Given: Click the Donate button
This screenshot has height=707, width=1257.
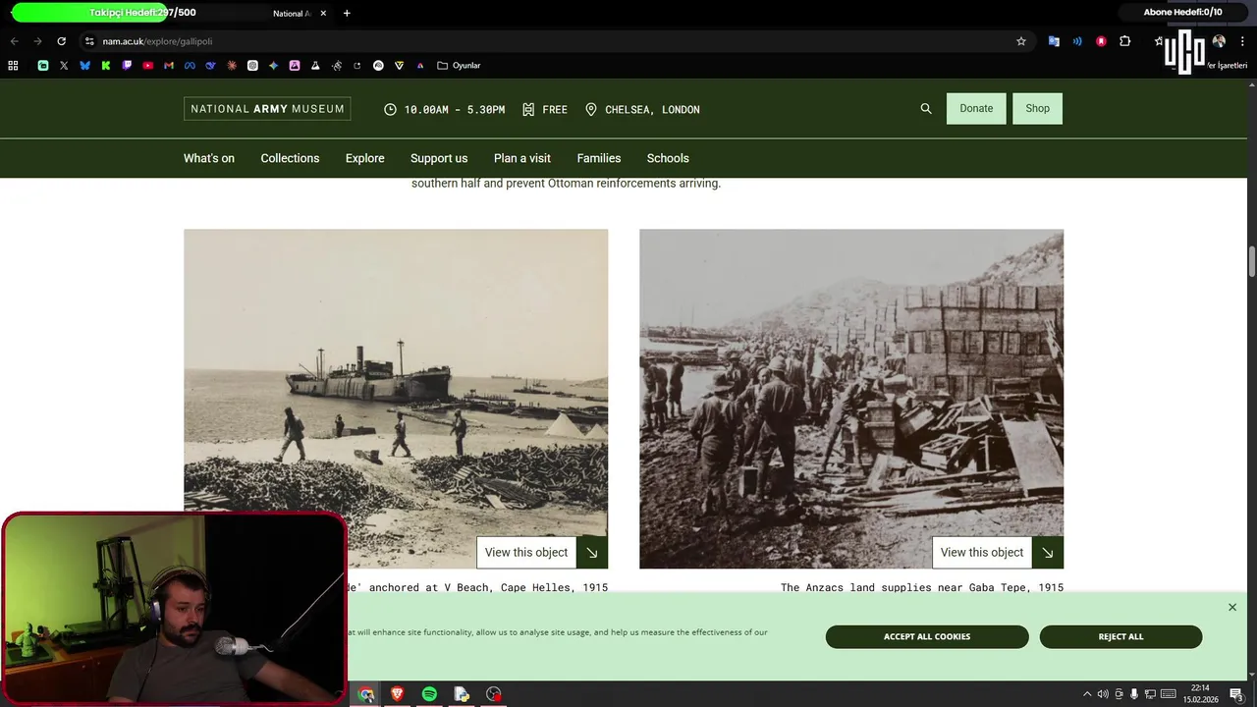Looking at the screenshot, I should tap(976, 108).
